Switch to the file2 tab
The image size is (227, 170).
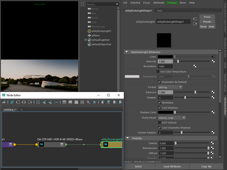click(160, 11)
